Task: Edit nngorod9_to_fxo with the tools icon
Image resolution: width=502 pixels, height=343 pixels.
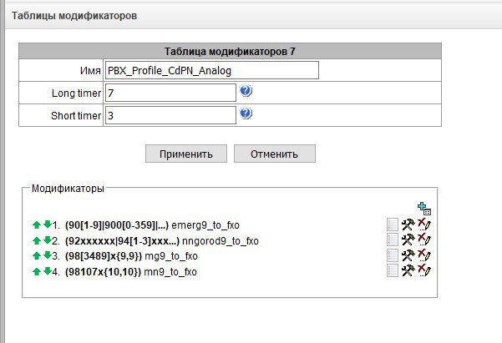Action: pyautogui.click(x=408, y=240)
